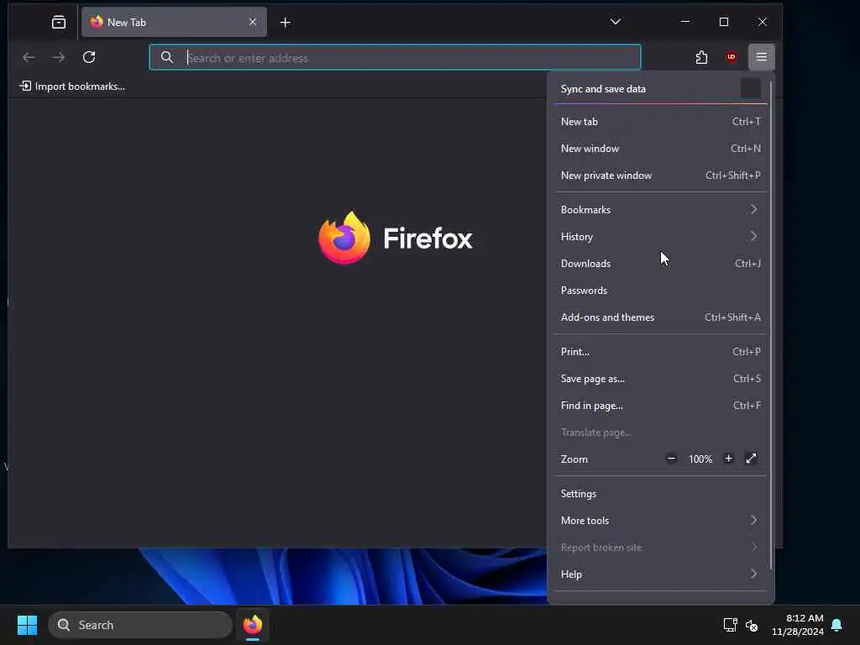Go forward with the forward arrow
This screenshot has height=645, width=860.
(x=59, y=57)
